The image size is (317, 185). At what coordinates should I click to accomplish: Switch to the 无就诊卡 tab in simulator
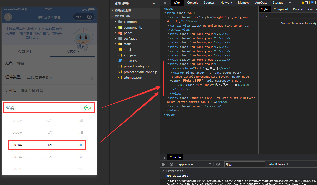pyautogui.click(x=73, y=51)
